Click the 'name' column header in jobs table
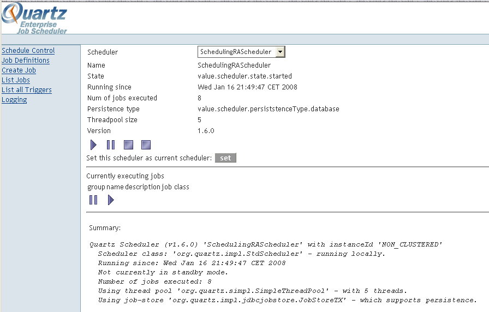Screen dimensions: 489x312 point(115,187)
